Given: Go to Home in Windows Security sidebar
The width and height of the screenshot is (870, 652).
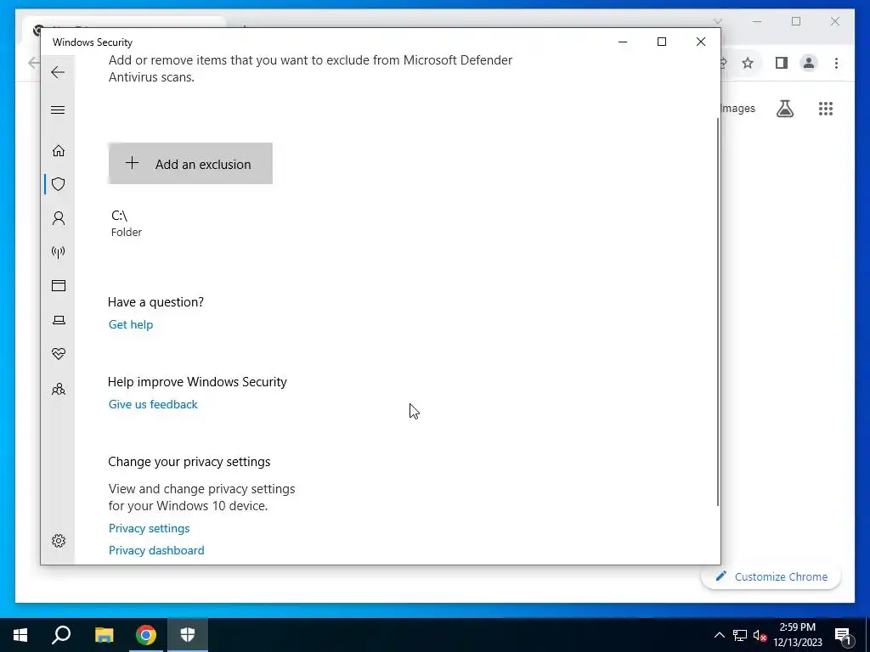Looking at the screenshot, I should (59, 151).
